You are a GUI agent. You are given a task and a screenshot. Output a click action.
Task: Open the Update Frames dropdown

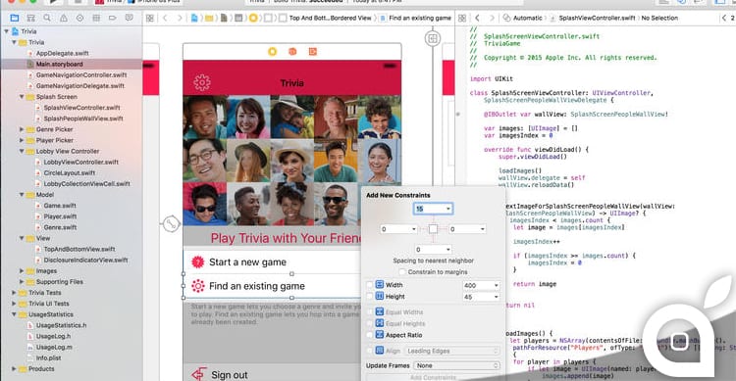click(x=456, y=365)
